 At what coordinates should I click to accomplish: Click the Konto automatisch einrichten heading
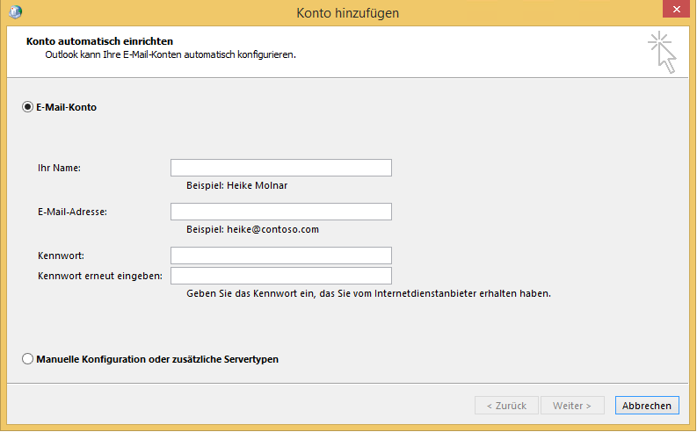(x=99, y=41)
